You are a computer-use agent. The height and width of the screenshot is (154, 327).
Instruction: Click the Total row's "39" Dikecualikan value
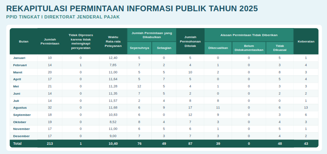pyautogui.click(x=218, y=144)
